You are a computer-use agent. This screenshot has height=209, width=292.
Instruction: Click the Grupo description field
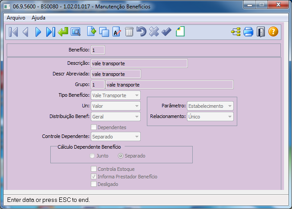[170, 85]
